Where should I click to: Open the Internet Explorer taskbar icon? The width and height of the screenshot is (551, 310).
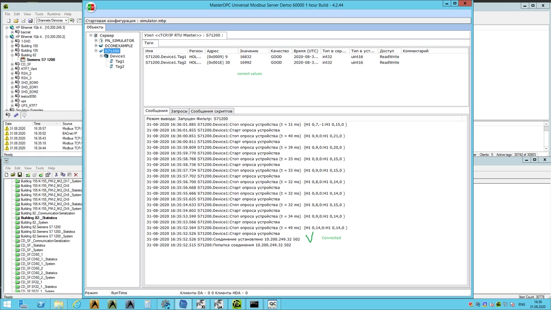tap(77, 304)
